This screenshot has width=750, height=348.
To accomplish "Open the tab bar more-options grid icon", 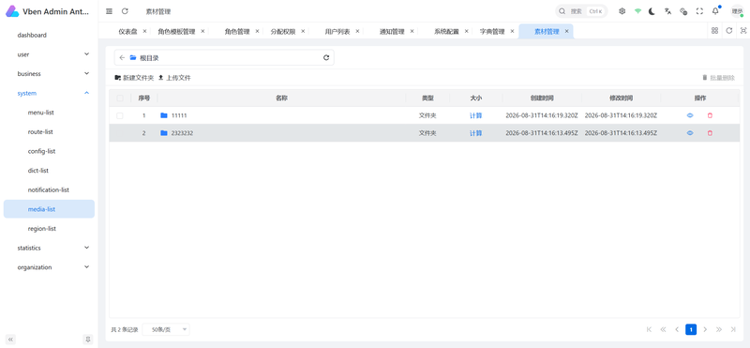I will (714, 31).
